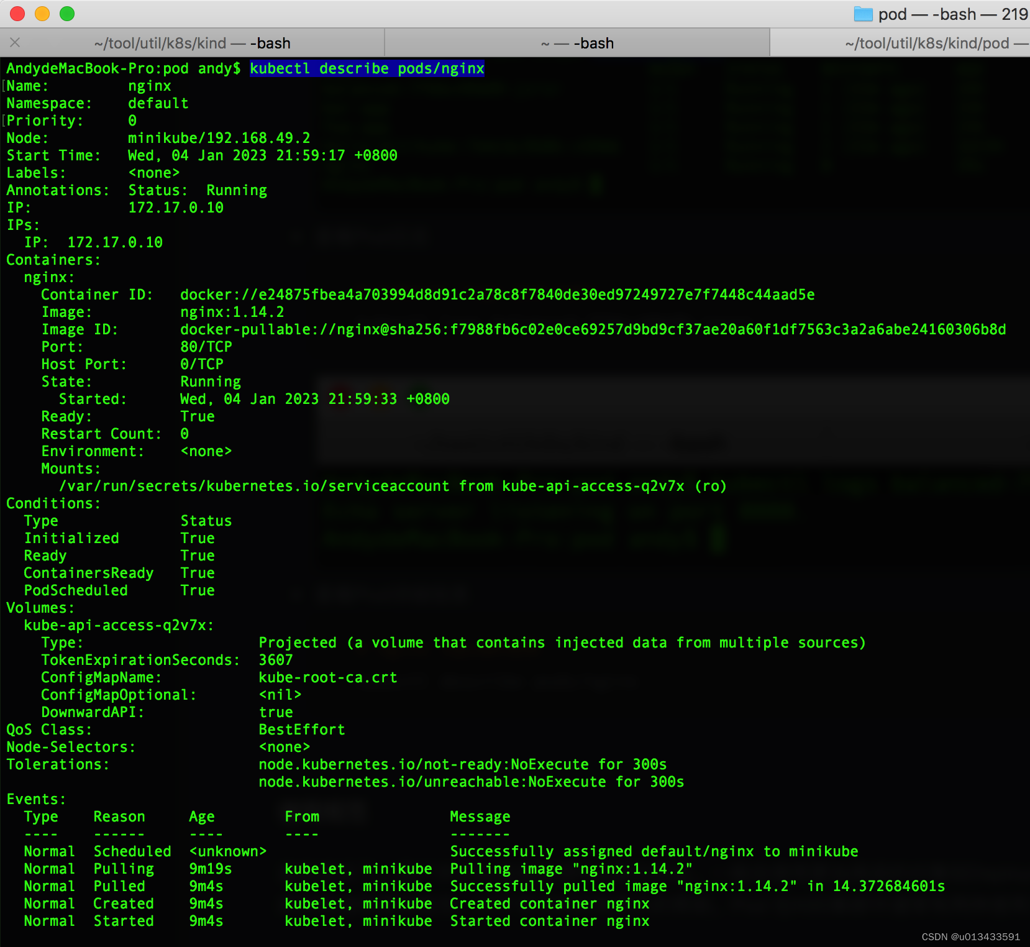Click the Ready: True container line
The height and width of the screenshot is (947, 1030).
pyautogui.click(x=128, y=416)
